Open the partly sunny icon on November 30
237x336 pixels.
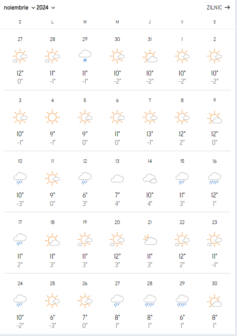pos(214,301)
